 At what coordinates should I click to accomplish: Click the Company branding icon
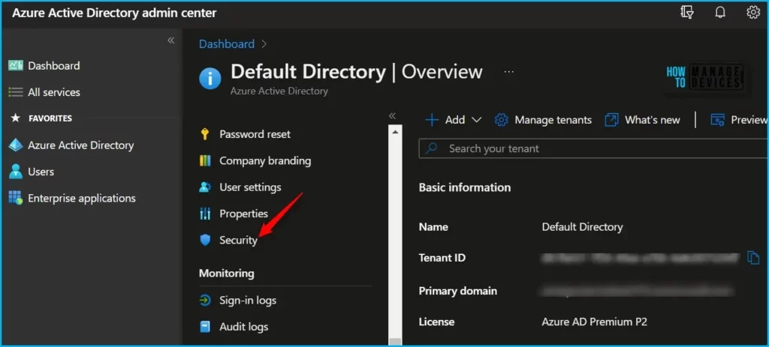(205, 160)
